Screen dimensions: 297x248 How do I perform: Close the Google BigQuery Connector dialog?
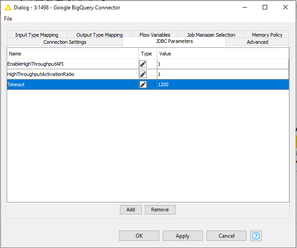pos(285,8)
